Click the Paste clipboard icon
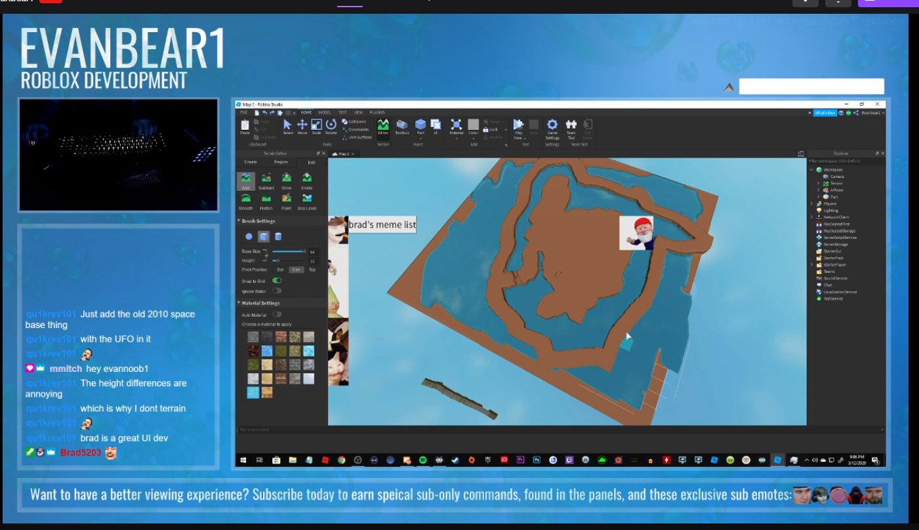919x530 pixels. pyautogui.click(x=245, y=127)
